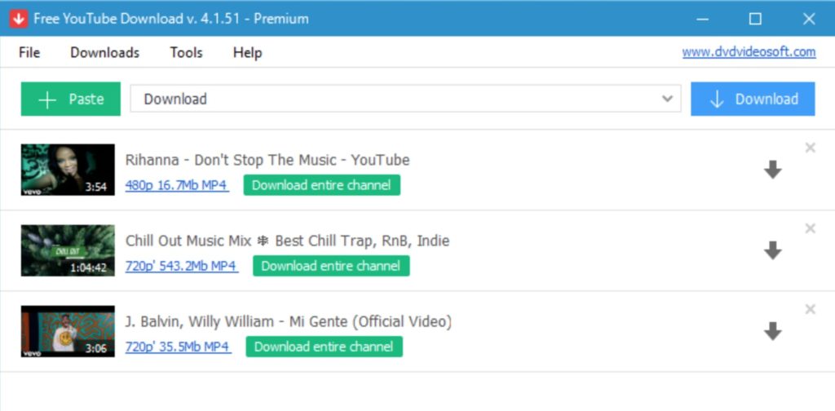Select title Rihanna - Don't Stop The Music

tap(267, 160)
